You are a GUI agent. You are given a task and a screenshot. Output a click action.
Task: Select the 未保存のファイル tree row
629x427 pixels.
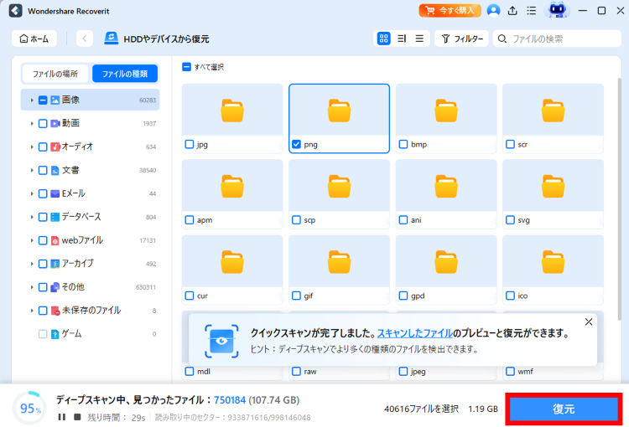click(90, 311)
